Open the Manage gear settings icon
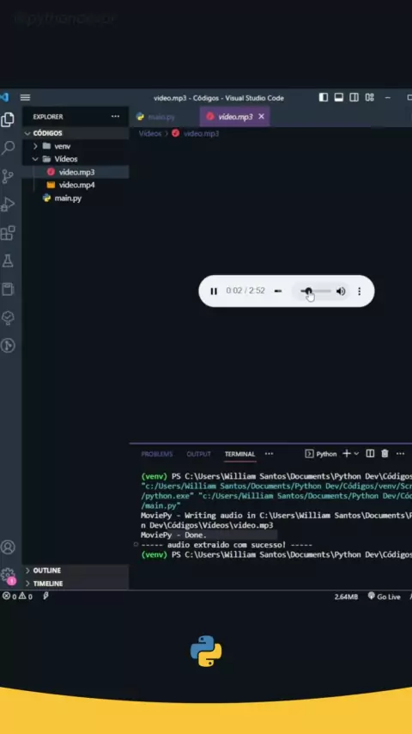The image size is (412, 734). pos(8,575)
